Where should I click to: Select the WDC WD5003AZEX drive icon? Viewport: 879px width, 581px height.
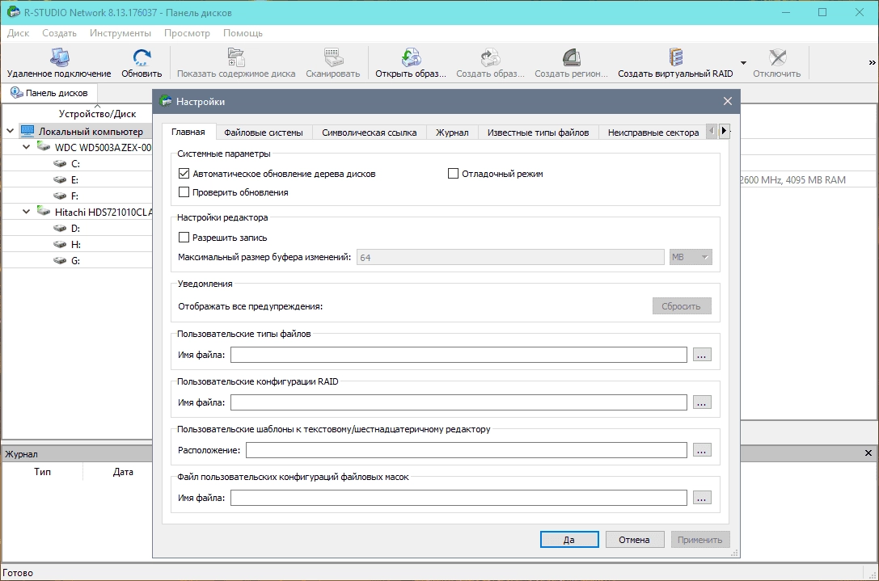tap(44, 147)
